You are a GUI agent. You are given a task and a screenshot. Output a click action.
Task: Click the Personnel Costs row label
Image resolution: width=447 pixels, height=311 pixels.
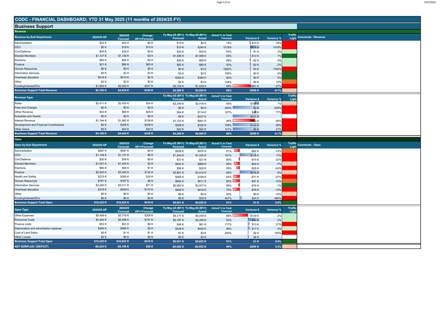tap(25, 220)
